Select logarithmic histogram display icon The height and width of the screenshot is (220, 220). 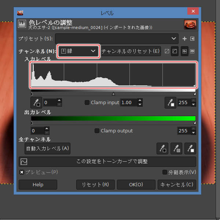(x=192, y=51)
